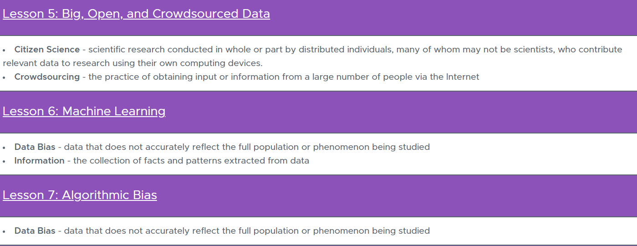Click the bold term Citizen Science

(47, 49)
